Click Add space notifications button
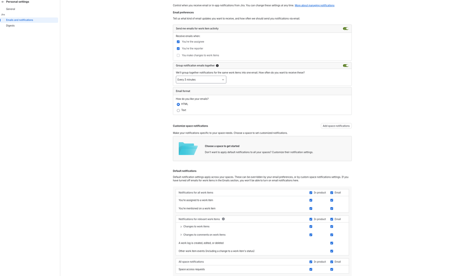The image size is (454, 276). point(336,126)
